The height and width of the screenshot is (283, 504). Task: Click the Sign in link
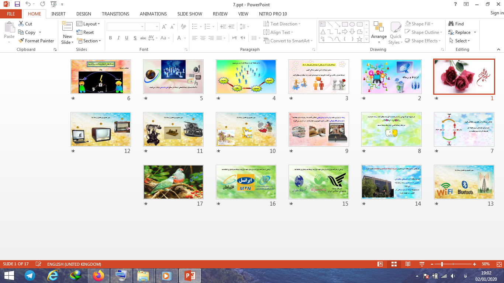click(497, 13)
